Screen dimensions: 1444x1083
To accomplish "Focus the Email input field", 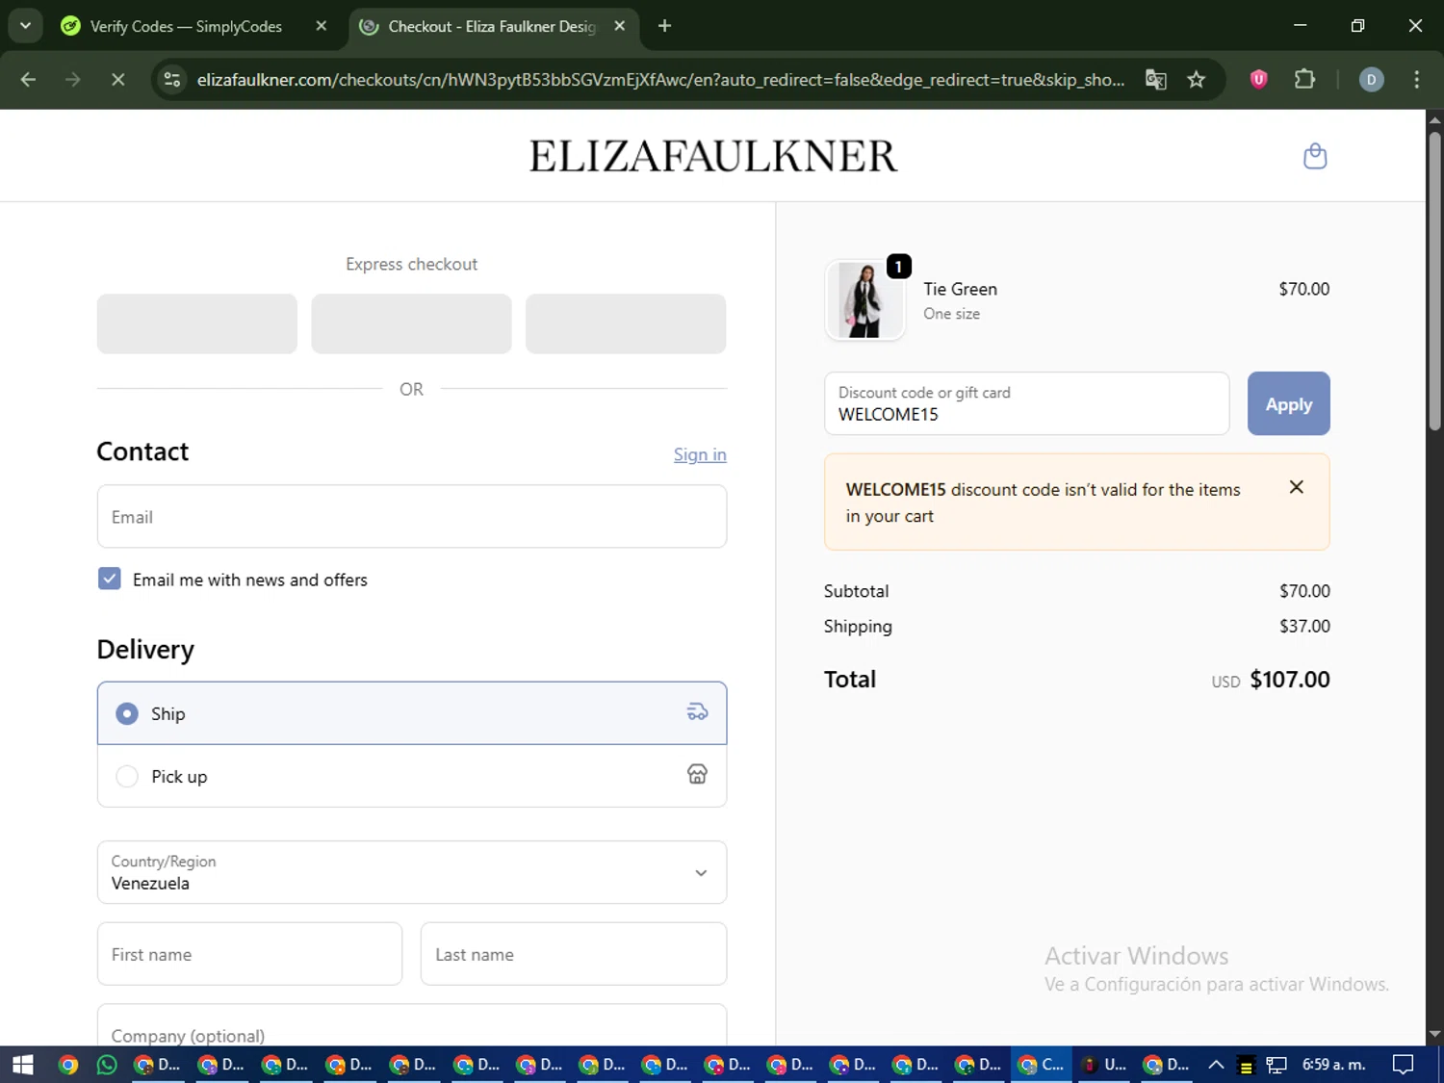I will tap(412, 517).
